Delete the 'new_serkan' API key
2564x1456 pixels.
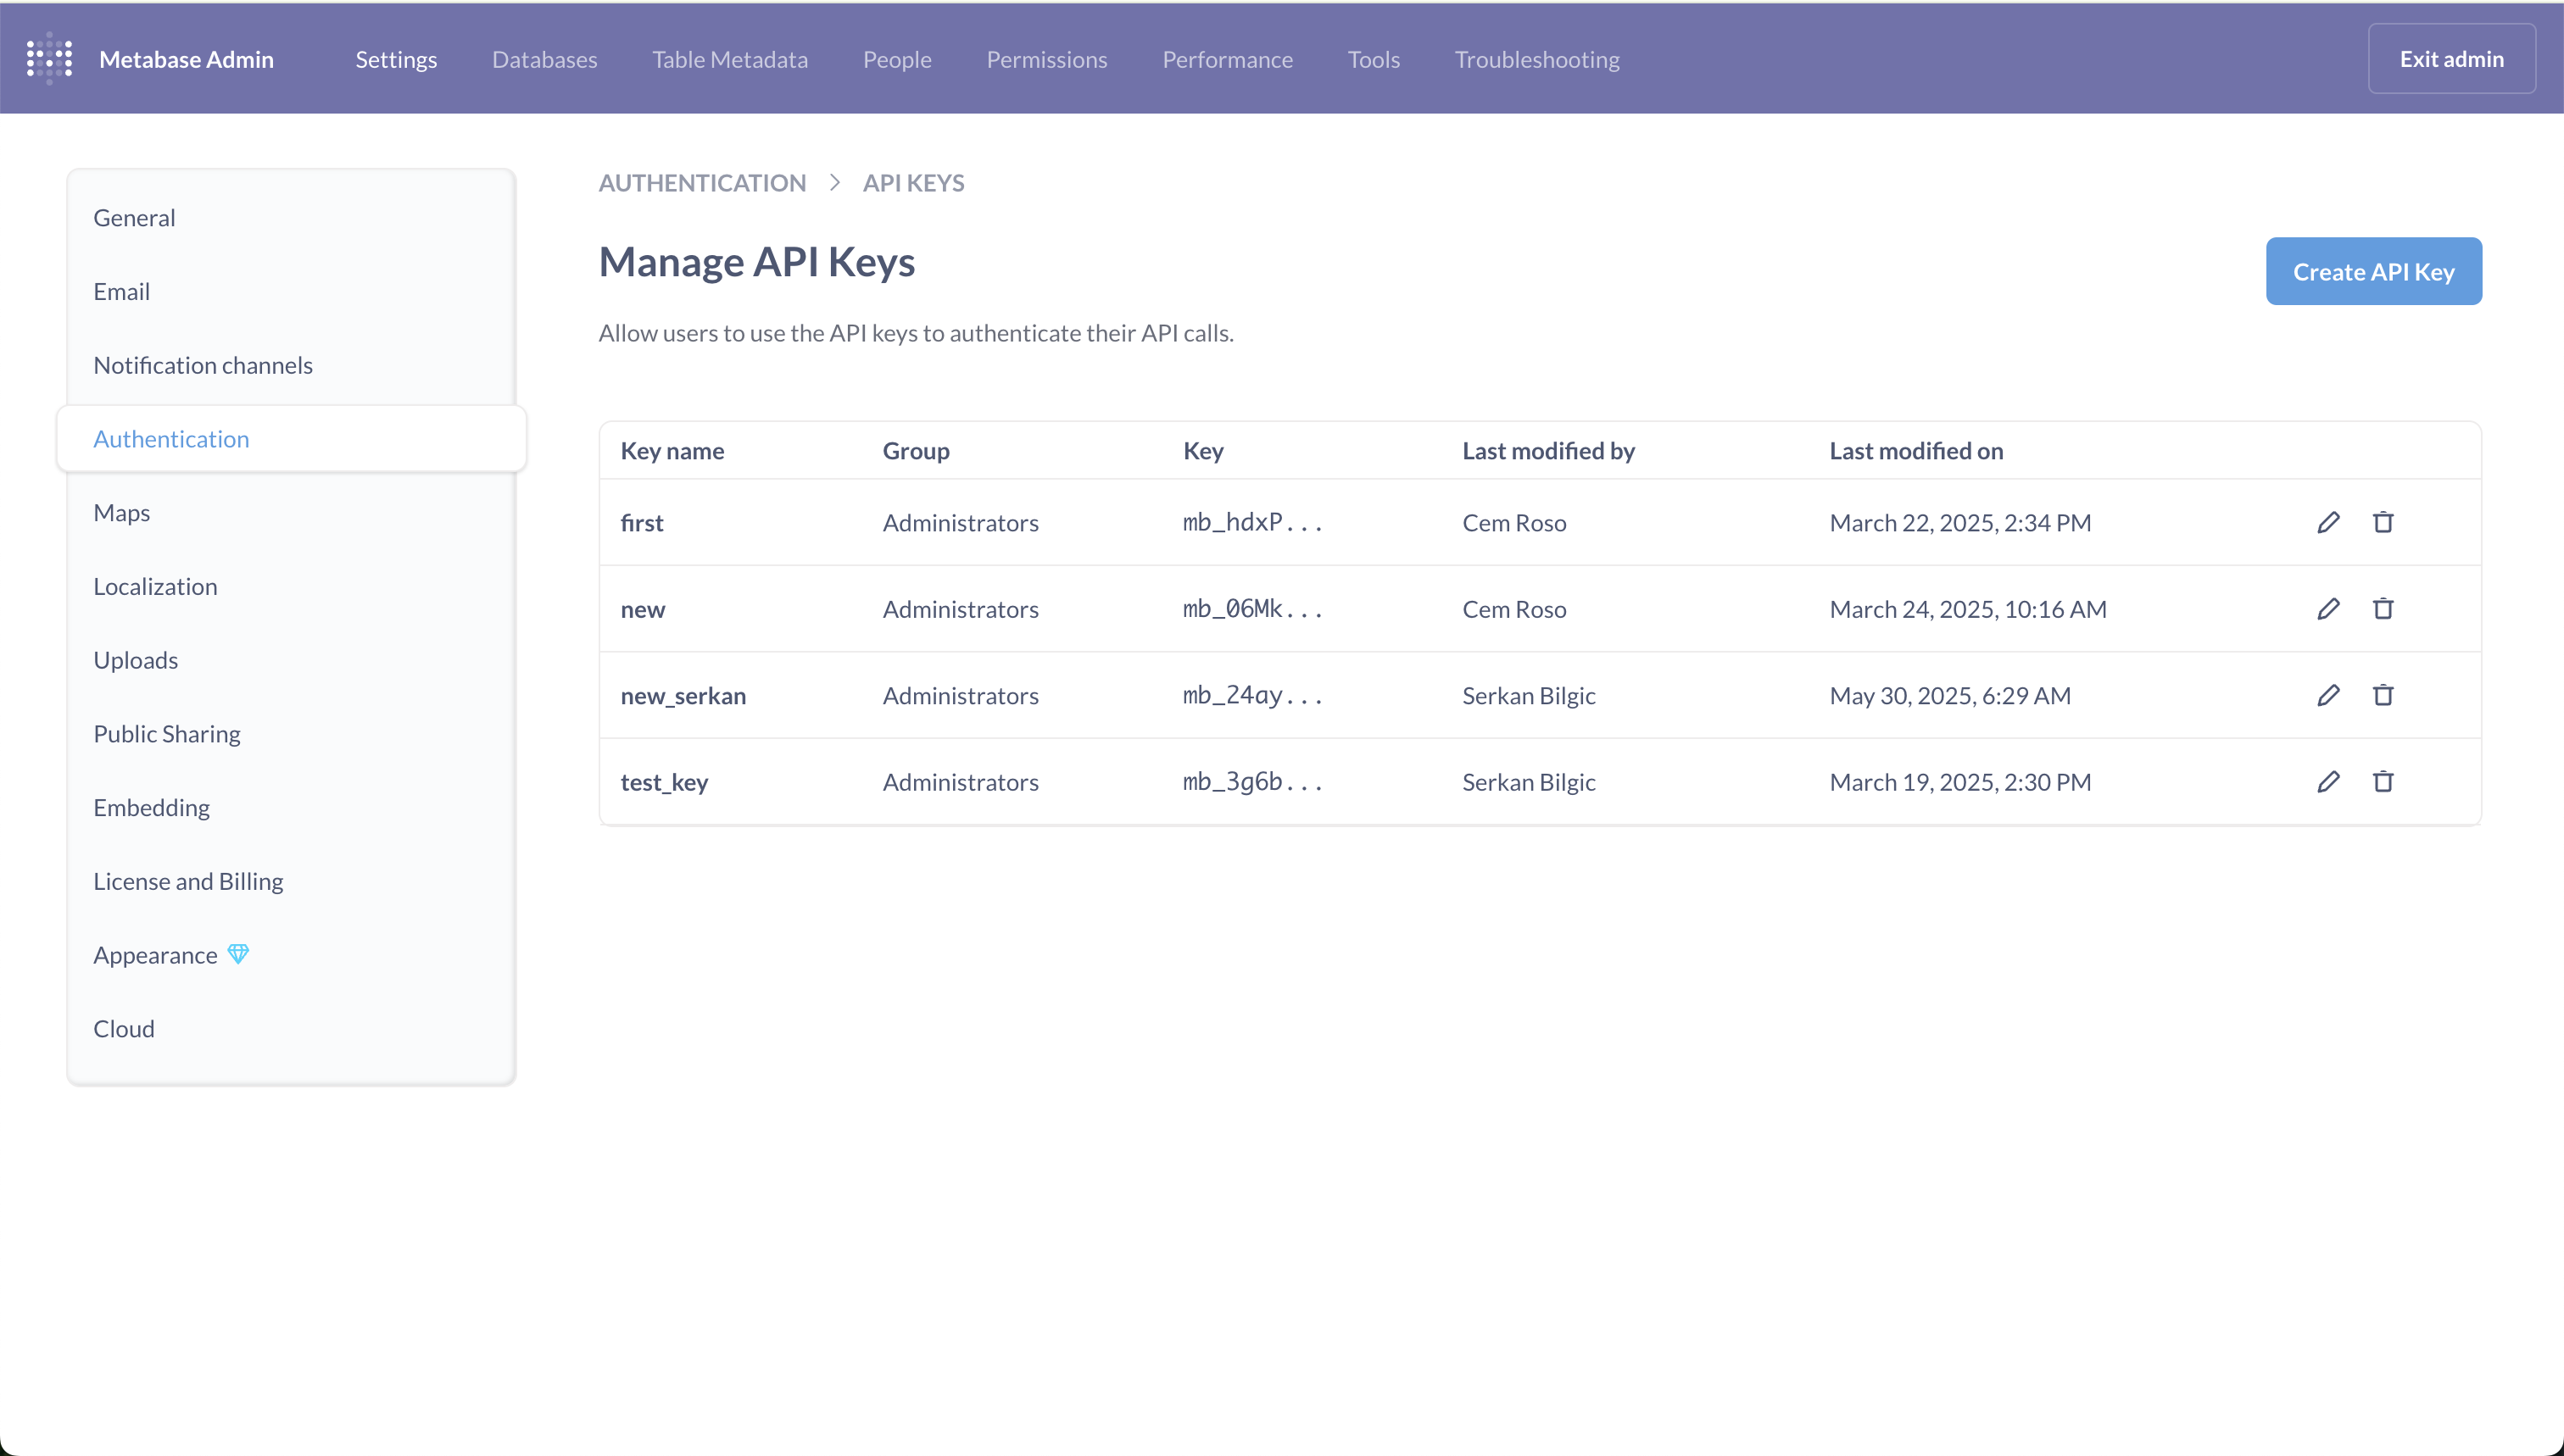pos(2383,695)
